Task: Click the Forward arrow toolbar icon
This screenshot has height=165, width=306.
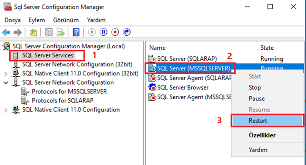Action: pyautogui.click(x=17, y=32)
